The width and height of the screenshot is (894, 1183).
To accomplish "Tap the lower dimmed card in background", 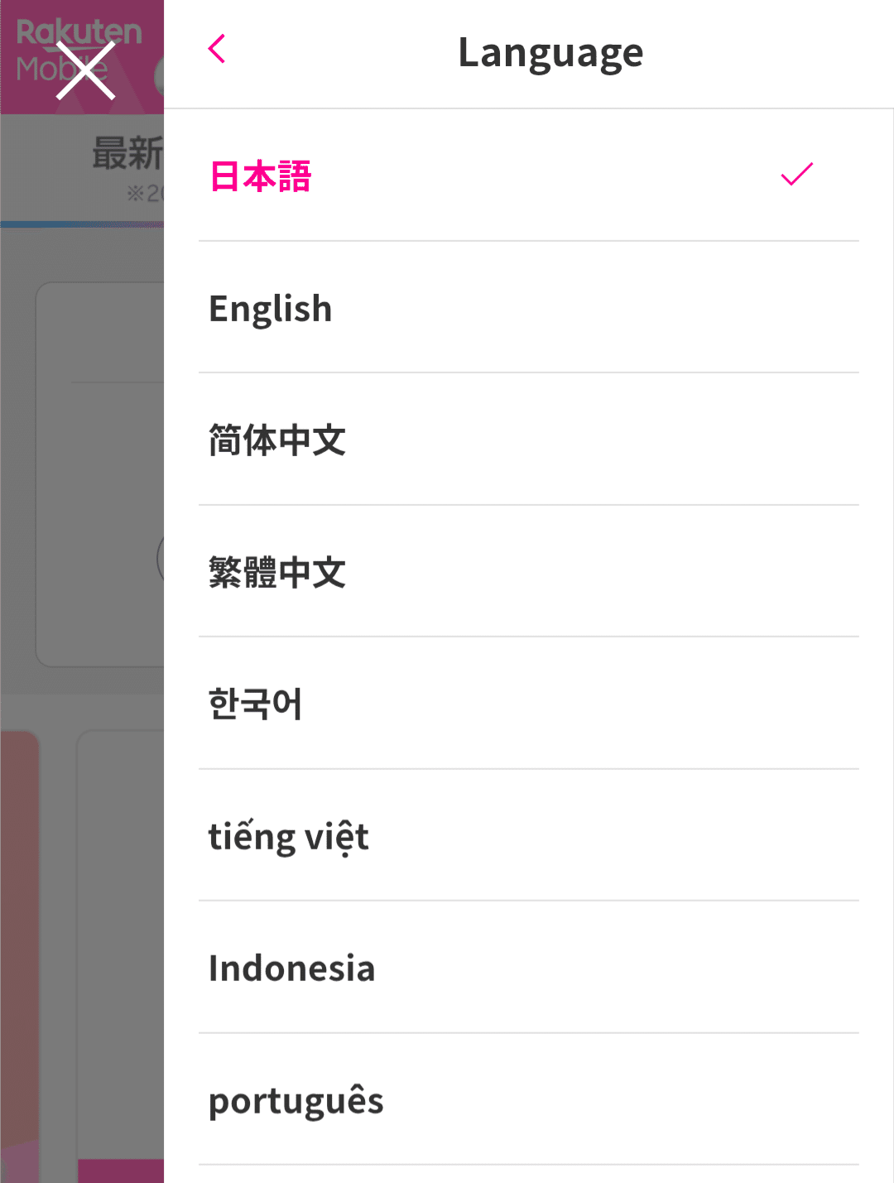I will point(120,935).
